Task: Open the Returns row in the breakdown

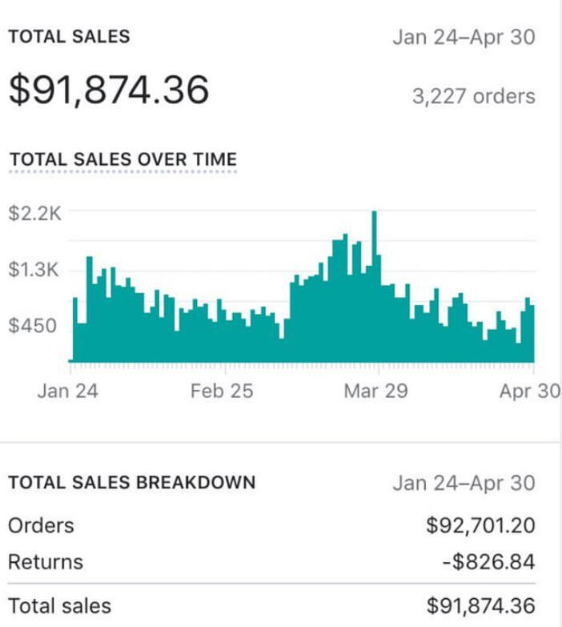Action: click(45, 561)
